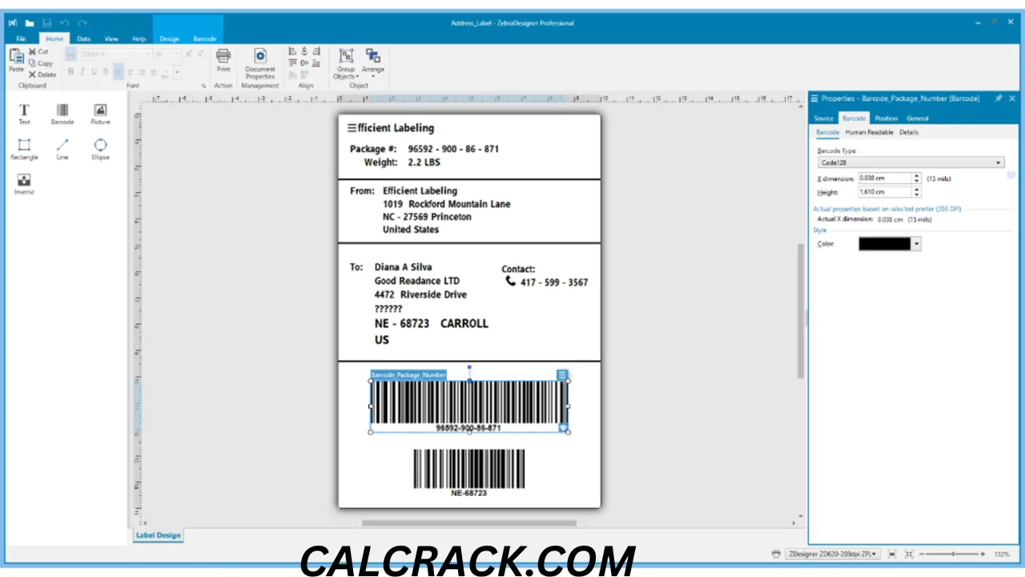Open the Color dropdown arrow
The height and width of the screenshot is (577, 1025).
pos(917,244)
